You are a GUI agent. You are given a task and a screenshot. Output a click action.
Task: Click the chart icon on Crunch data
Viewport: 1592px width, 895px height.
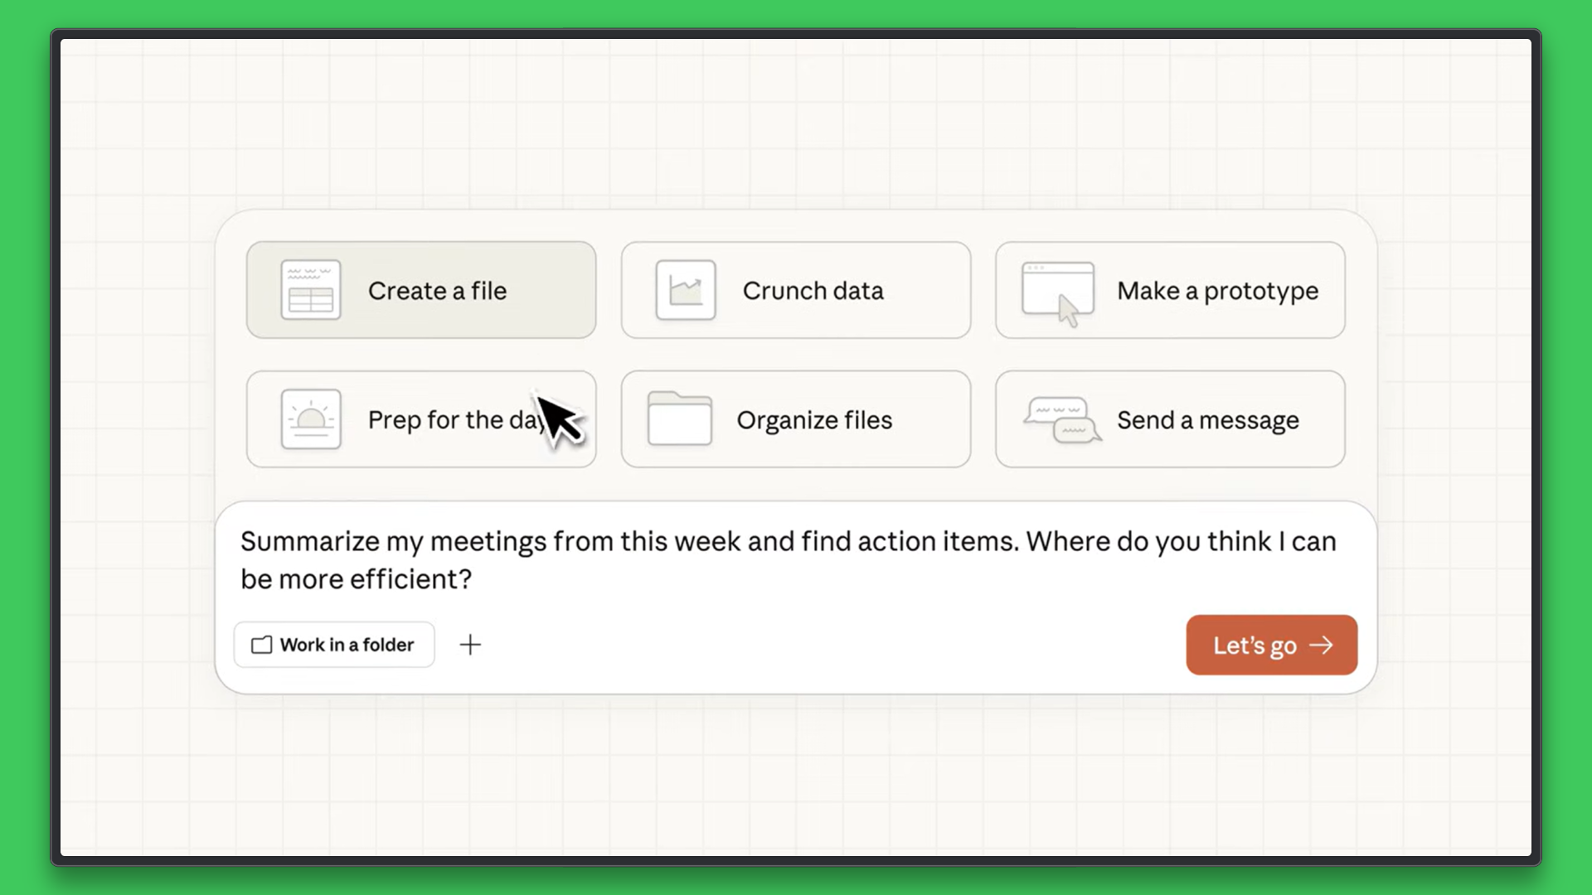(x=686, y=290)
